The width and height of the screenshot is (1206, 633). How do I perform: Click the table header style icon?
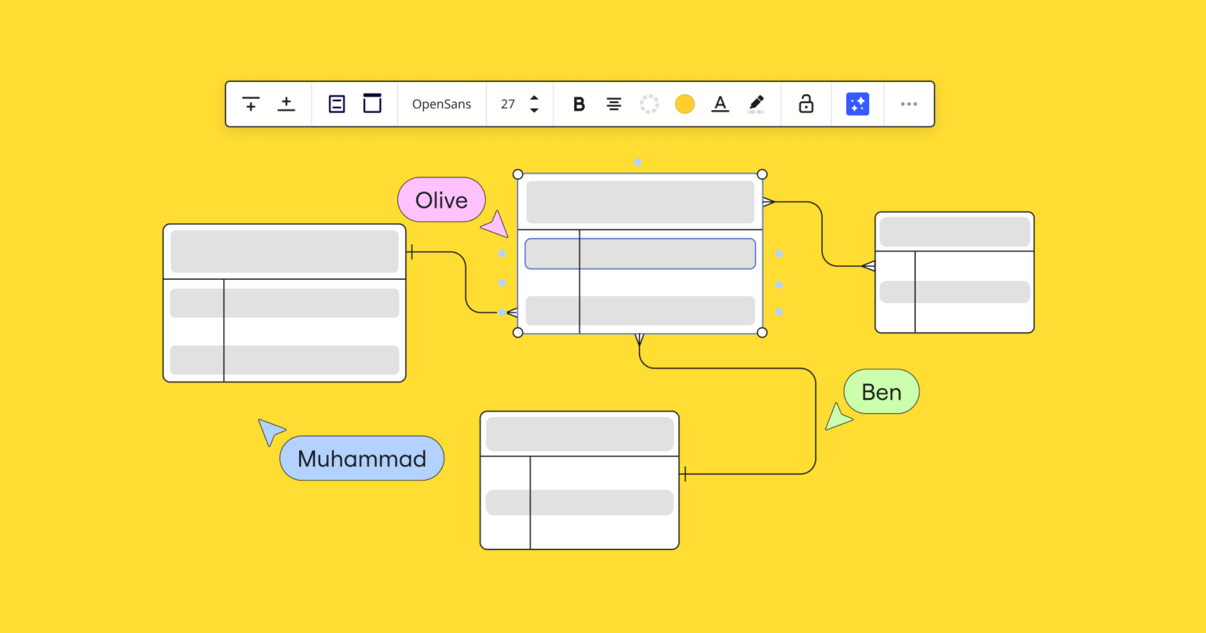point(371,103)
